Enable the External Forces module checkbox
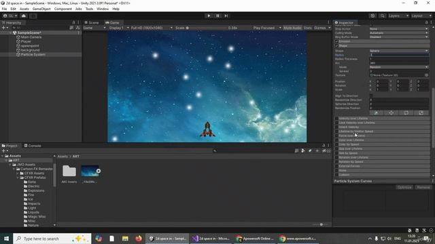This screenshot has width=435, height=244. pyautogui.click(x=336, y=166)
